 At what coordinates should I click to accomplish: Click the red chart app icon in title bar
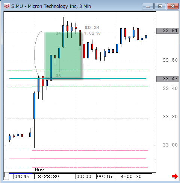click(6, 6)
